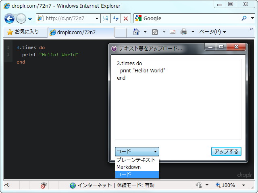Click the read mail icon

coord(173,32)
